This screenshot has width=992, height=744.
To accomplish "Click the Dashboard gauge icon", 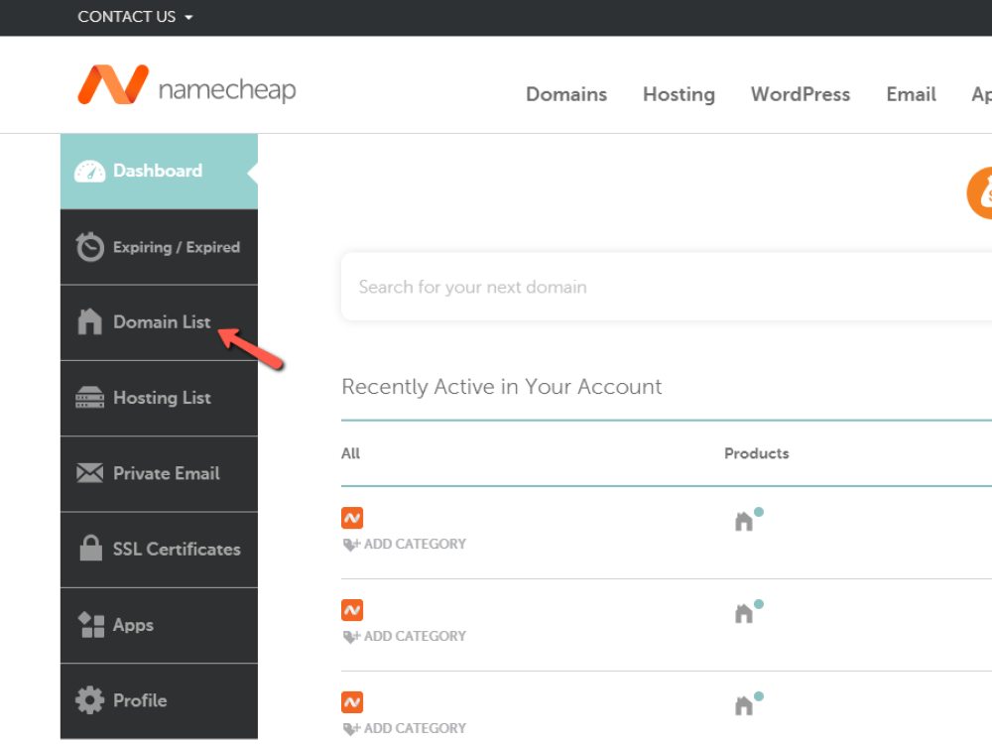I will (89, 172).
